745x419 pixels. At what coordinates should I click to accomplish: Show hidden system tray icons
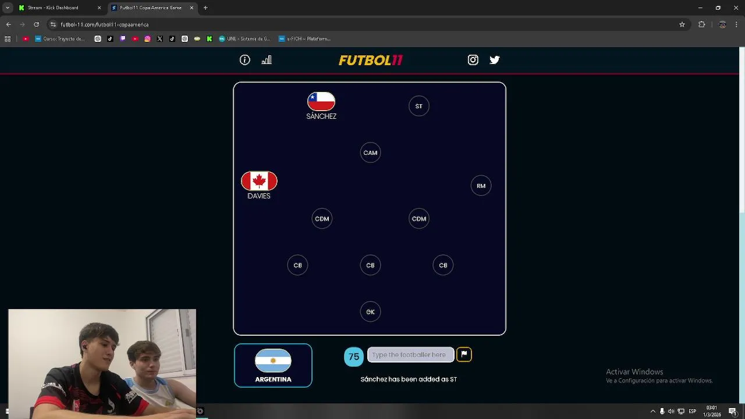coord(652,411)
